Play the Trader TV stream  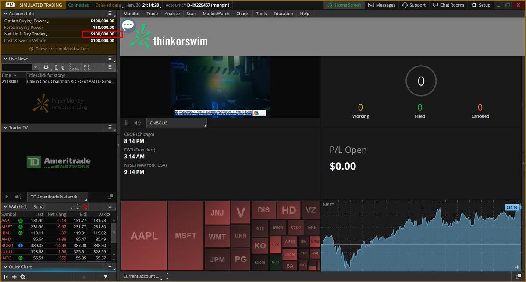(x=7, y=197)
